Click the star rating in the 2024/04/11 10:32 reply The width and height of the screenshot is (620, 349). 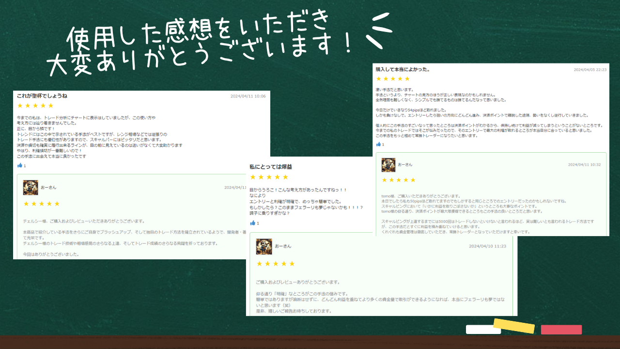(399, 180)
